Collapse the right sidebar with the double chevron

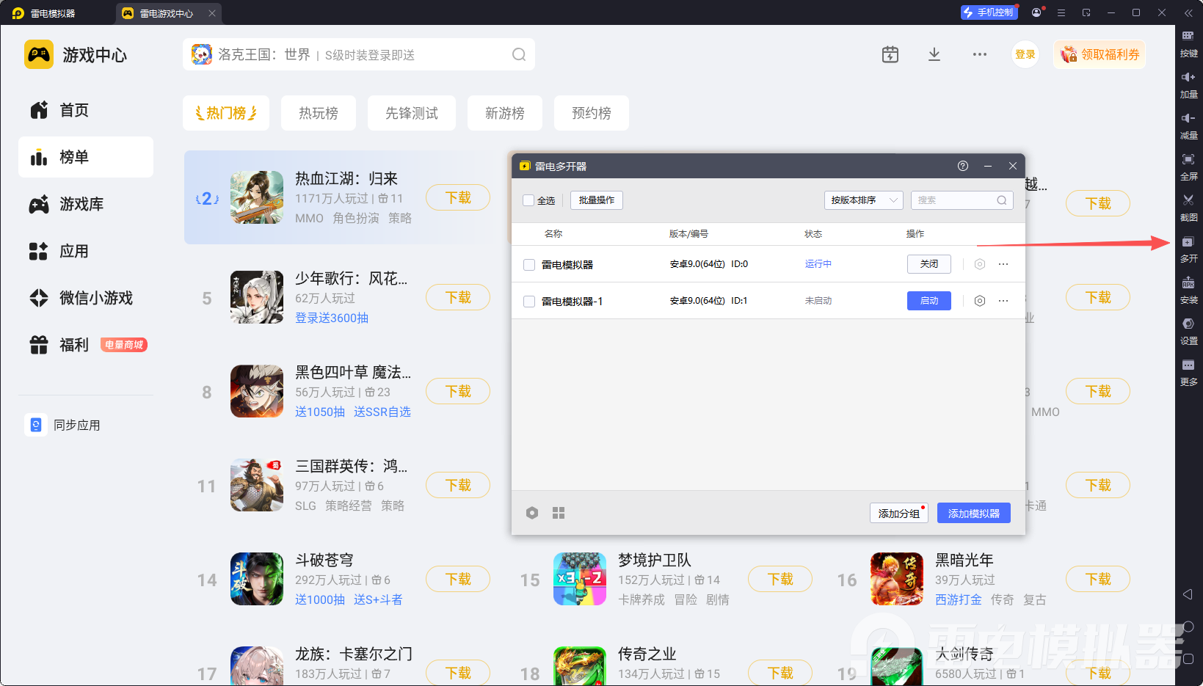click(1188, 12)
